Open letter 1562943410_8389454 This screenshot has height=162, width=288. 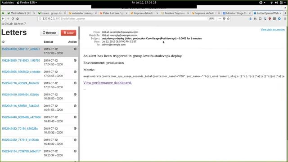point(20,94)
